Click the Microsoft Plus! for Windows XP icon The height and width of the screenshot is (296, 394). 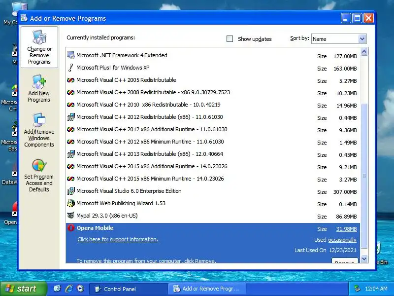[x=71, y=68]
